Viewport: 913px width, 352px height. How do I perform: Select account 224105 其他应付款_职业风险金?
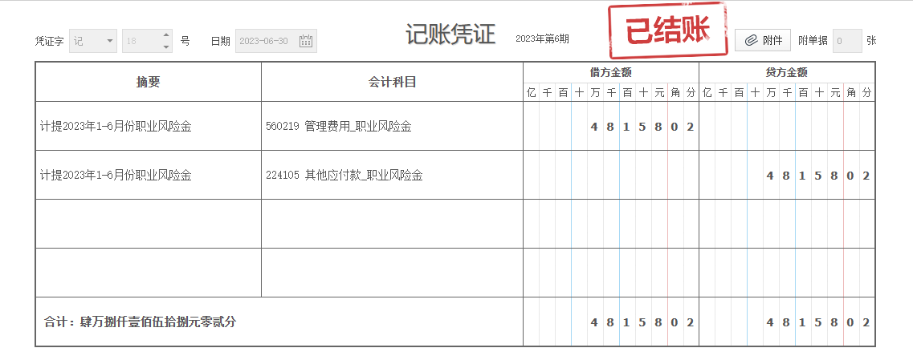[x=392, y=175]
